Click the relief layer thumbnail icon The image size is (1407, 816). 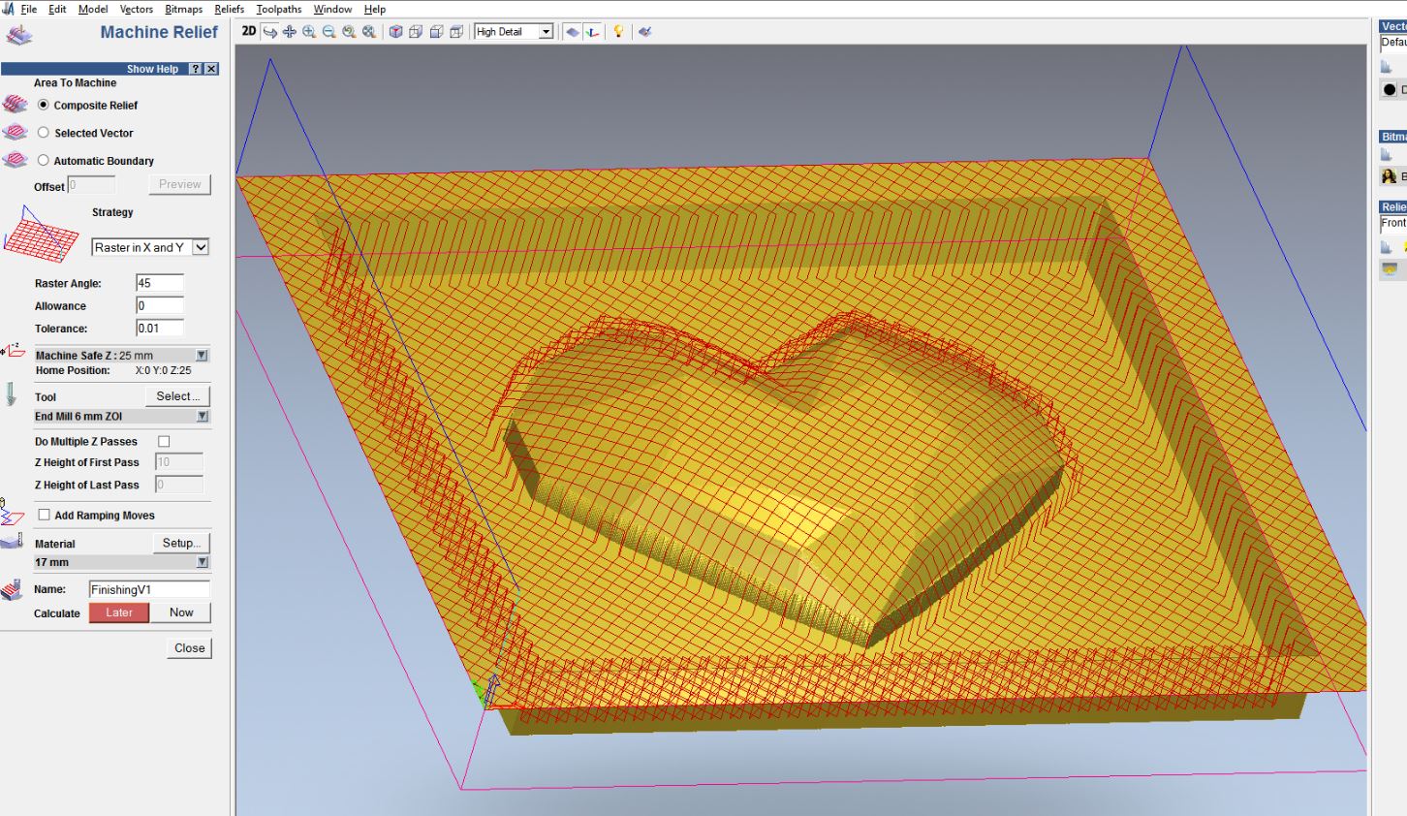pos(1390,269)
